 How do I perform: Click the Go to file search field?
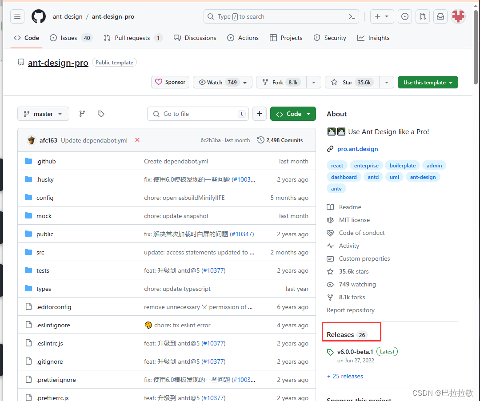pyautogui.click(x=198, y=114)
